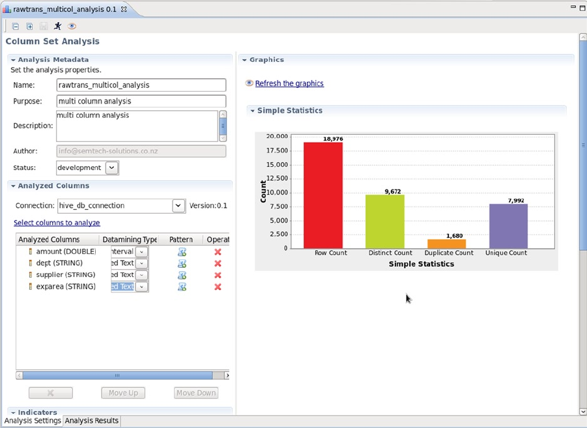Add pattern to the exparea column
This screenshot has height=428, width=587.
[182, 287]
